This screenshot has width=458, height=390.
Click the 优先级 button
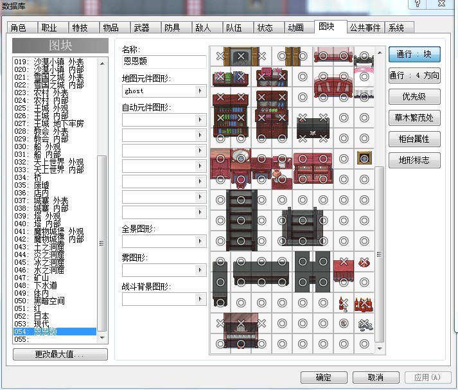tap(414, 96)
